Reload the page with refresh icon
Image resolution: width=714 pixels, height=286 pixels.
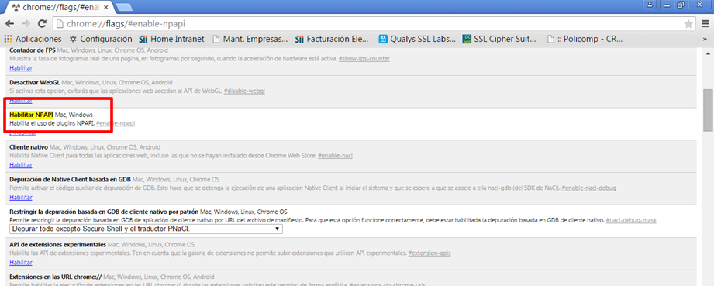pos(43,24)
